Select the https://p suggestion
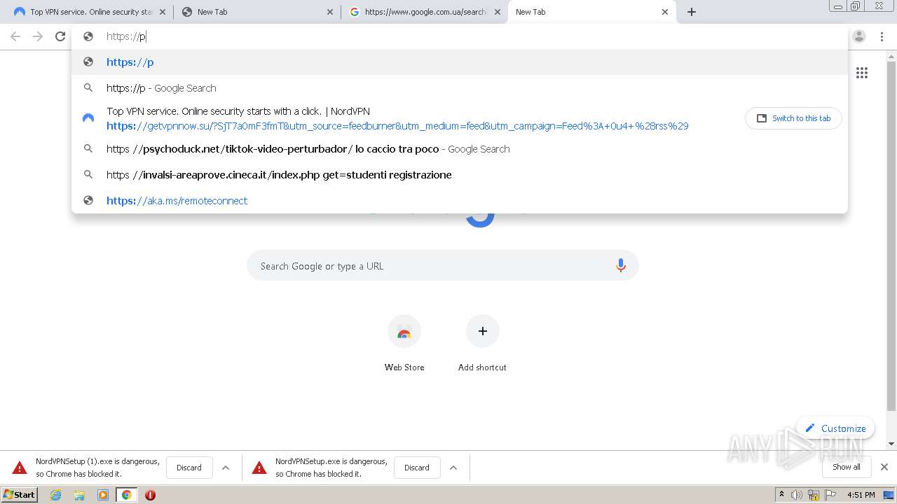 coord(460,62)
